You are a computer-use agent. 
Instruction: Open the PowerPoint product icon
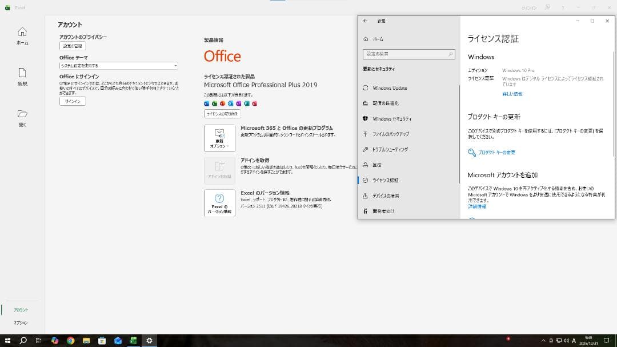[221, 103]
